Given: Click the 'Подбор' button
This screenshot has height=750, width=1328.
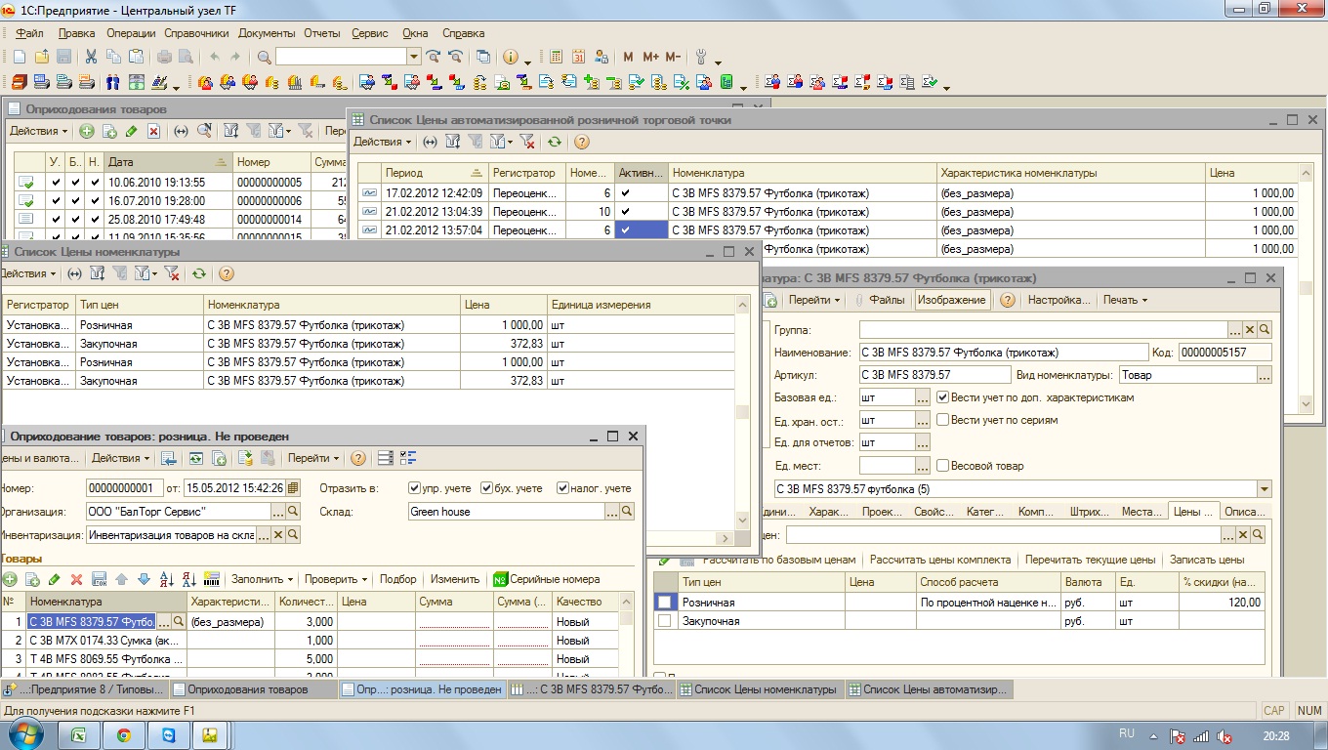Looking at the screenshot, I should pyautogui.click(x=397, y=579).
